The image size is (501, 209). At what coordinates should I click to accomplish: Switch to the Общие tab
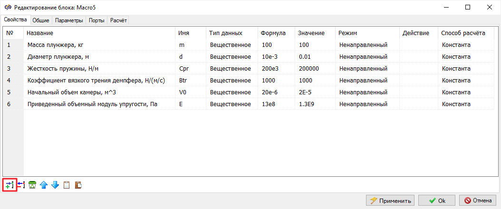[41, 20]
